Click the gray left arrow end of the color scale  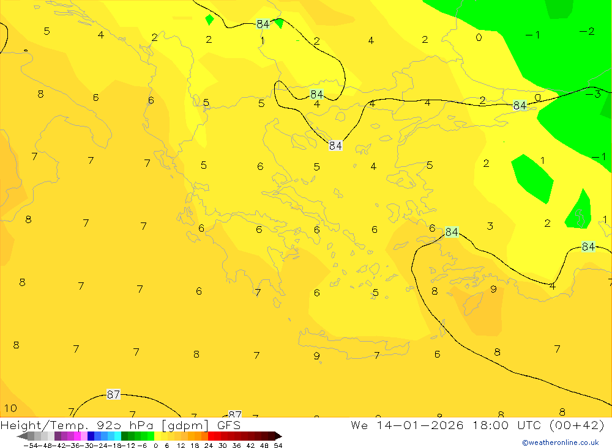click(22, 436)
